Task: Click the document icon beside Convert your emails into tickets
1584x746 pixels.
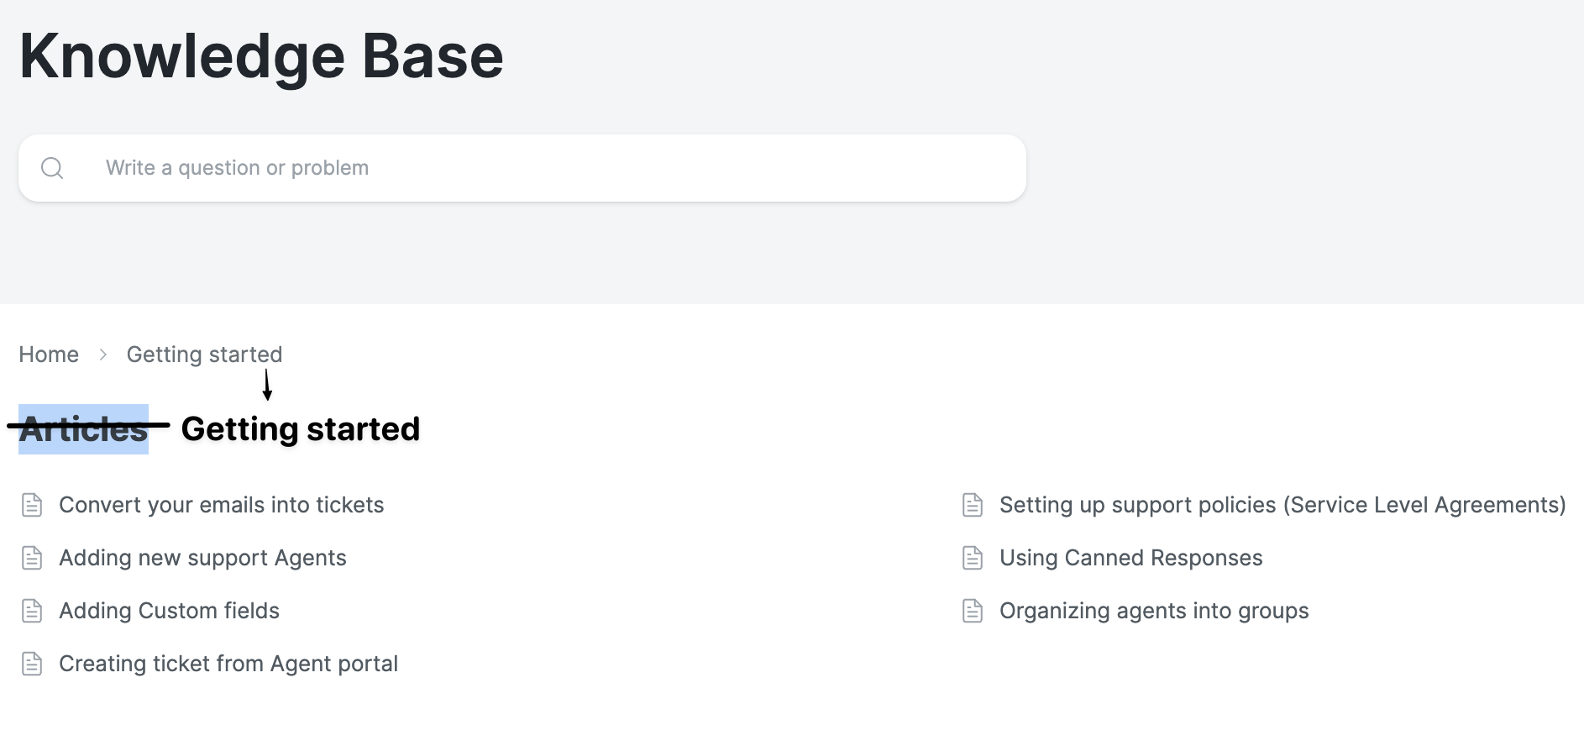Action: pos(33,505)
